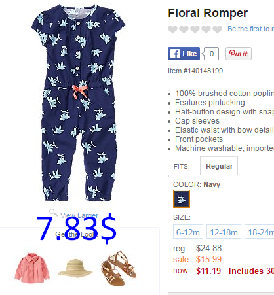Switch to the Regular fits tab
This screenshot has width=274, height=295.
tap(219, 166)
